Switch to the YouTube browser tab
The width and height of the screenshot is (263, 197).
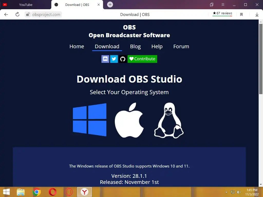click(26, 5)
